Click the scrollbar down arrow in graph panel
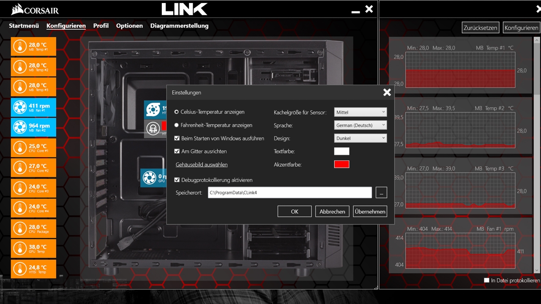541x304 pixels. [537, 270]
